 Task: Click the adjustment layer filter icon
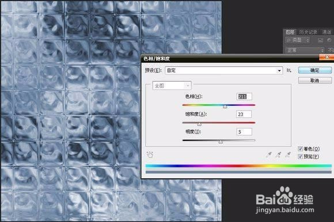tap(329, 40)
